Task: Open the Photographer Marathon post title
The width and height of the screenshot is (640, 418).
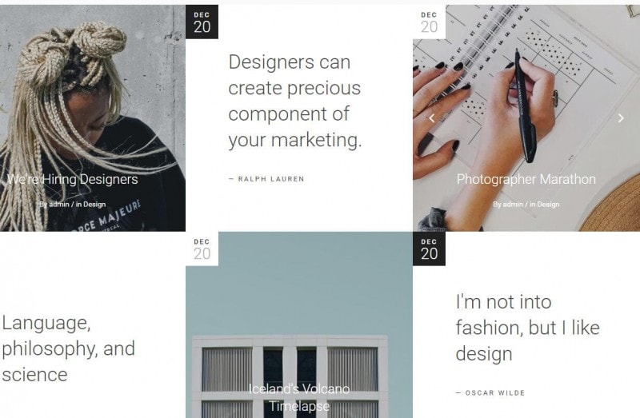Action: (x=526, y=179)
